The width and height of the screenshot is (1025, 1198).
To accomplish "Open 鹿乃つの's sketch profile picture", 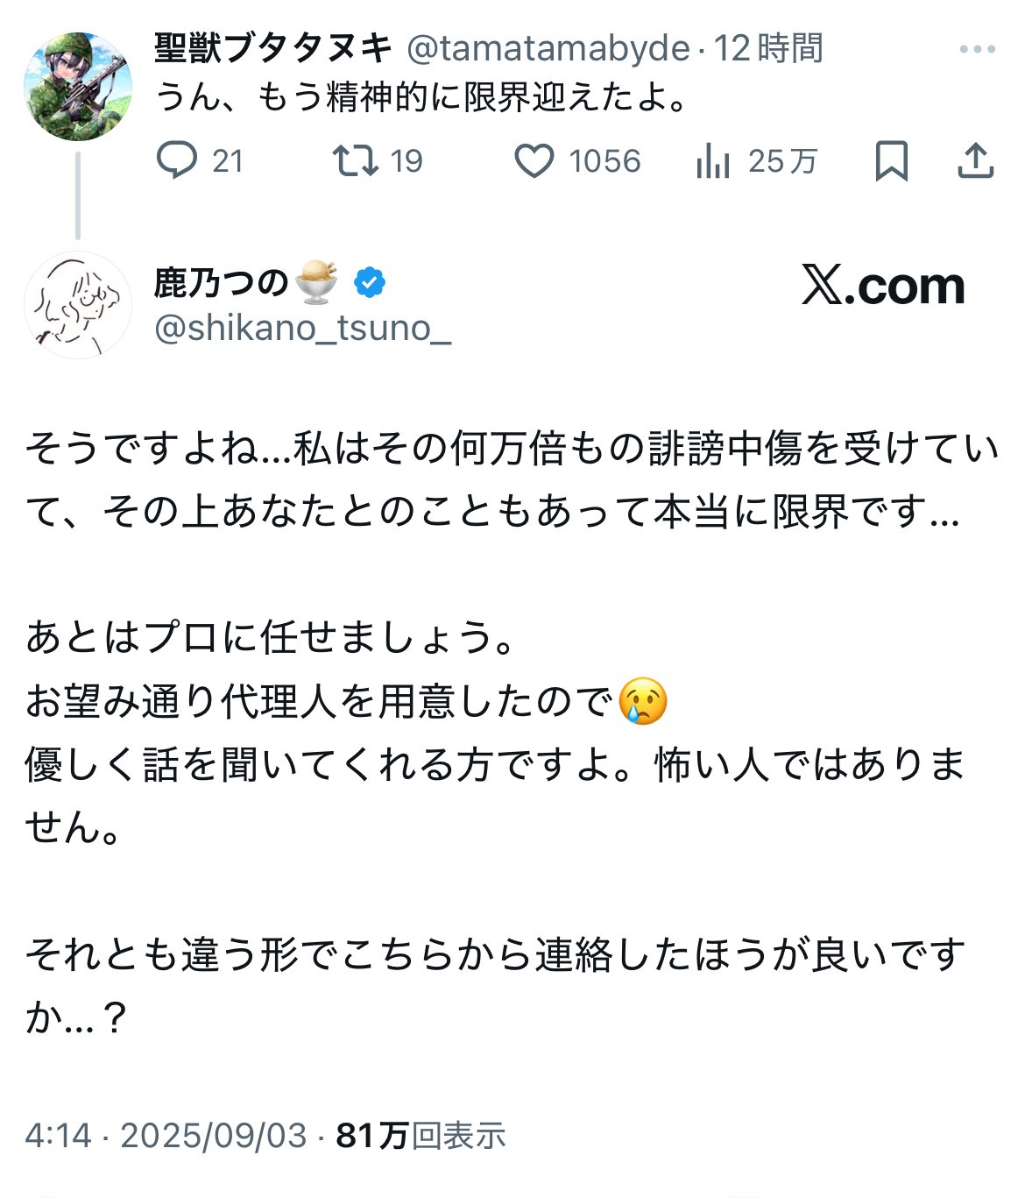I will point(78,305).
